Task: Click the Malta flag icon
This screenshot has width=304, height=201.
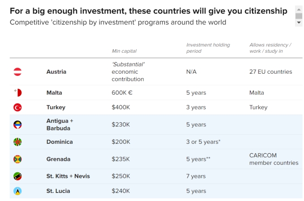Action: click(17, 92)
